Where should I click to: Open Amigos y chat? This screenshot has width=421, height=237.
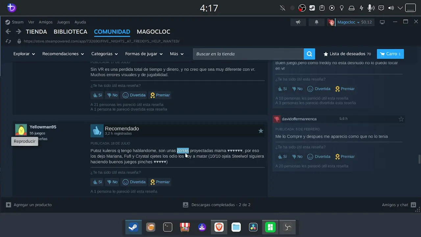click(399, 205)
